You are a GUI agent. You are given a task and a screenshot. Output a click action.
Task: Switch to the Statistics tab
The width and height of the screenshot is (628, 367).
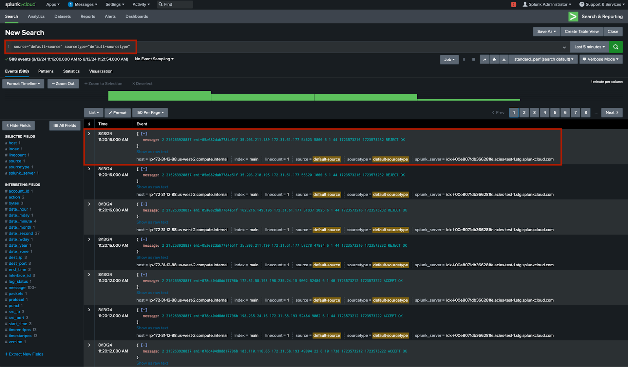(71, 71)
